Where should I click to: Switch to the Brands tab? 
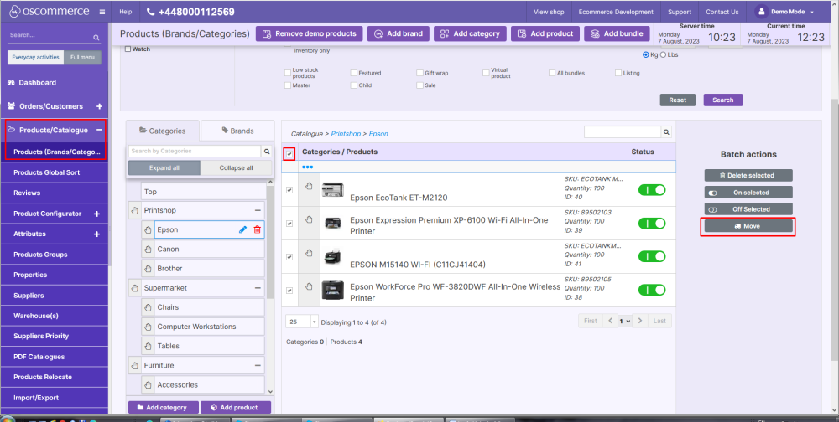click(238, 131)
